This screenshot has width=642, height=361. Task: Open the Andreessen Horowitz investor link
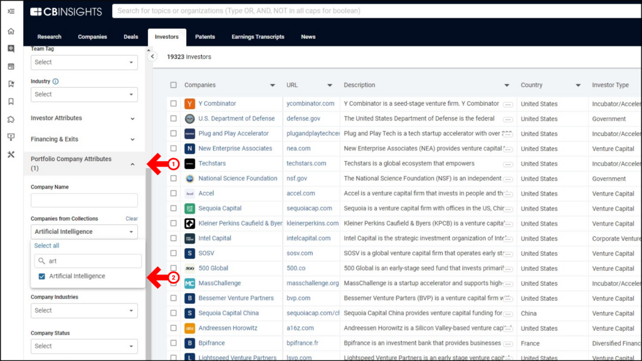click(228, 328)
